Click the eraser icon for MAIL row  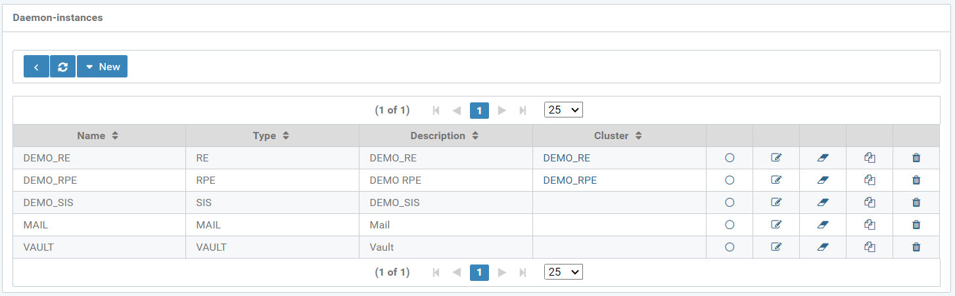[x=823, y=224]
